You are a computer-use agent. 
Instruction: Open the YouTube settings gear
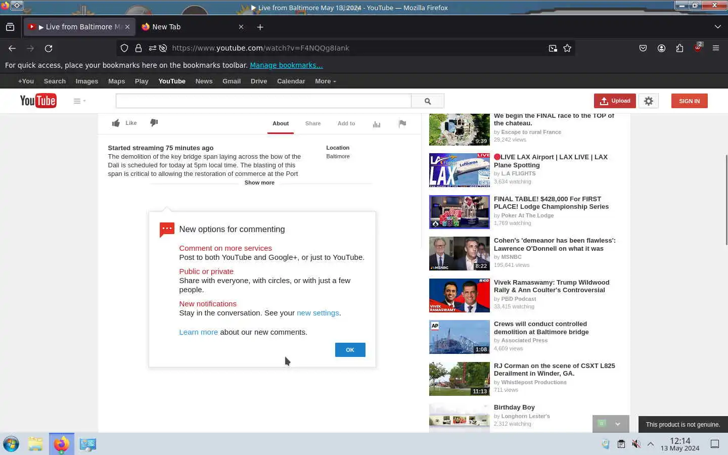pos(649,101)
